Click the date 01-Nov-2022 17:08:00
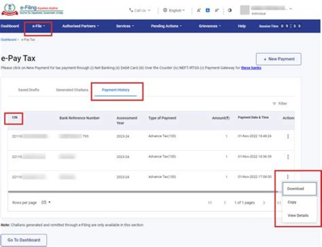The width and height of the screenshot is (322, 247). (x=254, y=176)
